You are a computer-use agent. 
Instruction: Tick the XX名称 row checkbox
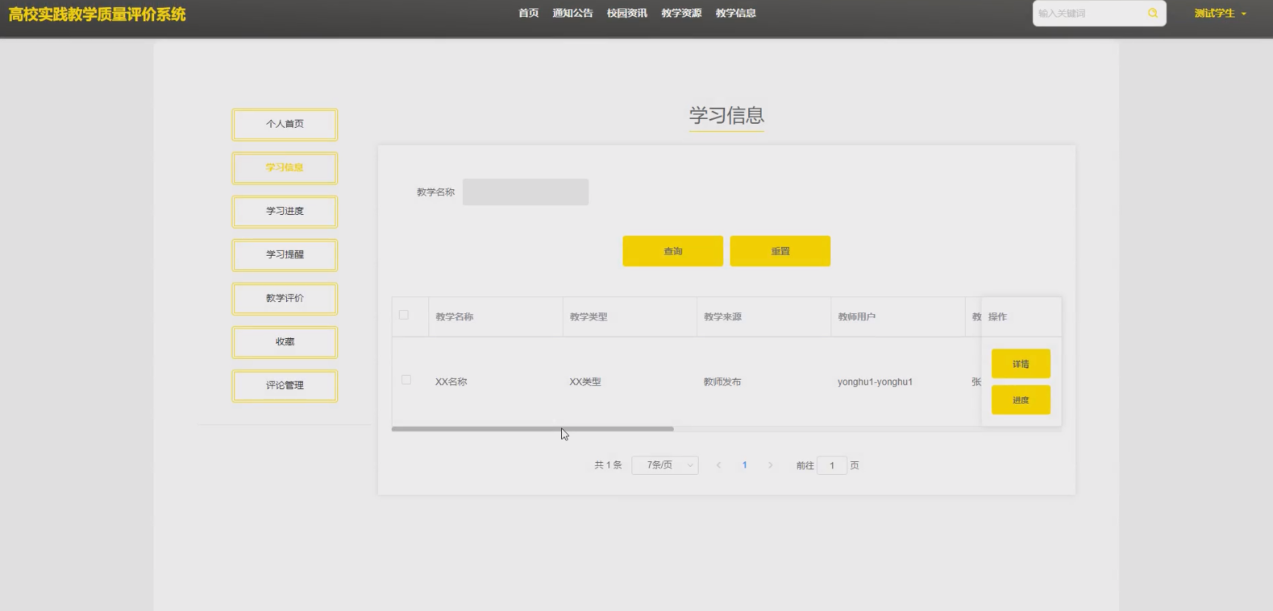[x=406, y=380]
